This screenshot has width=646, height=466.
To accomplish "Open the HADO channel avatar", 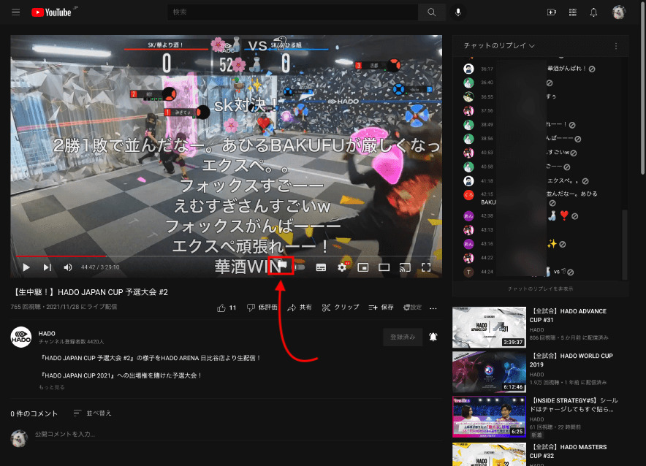I will [x=21, y=337].
